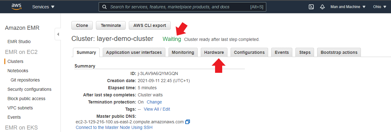Screen dimensions: 391x132
Task: Click the Terminate button
Action: coord(111,25)
